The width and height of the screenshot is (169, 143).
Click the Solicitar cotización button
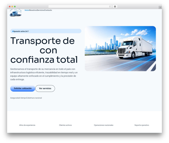click(23, 88)
